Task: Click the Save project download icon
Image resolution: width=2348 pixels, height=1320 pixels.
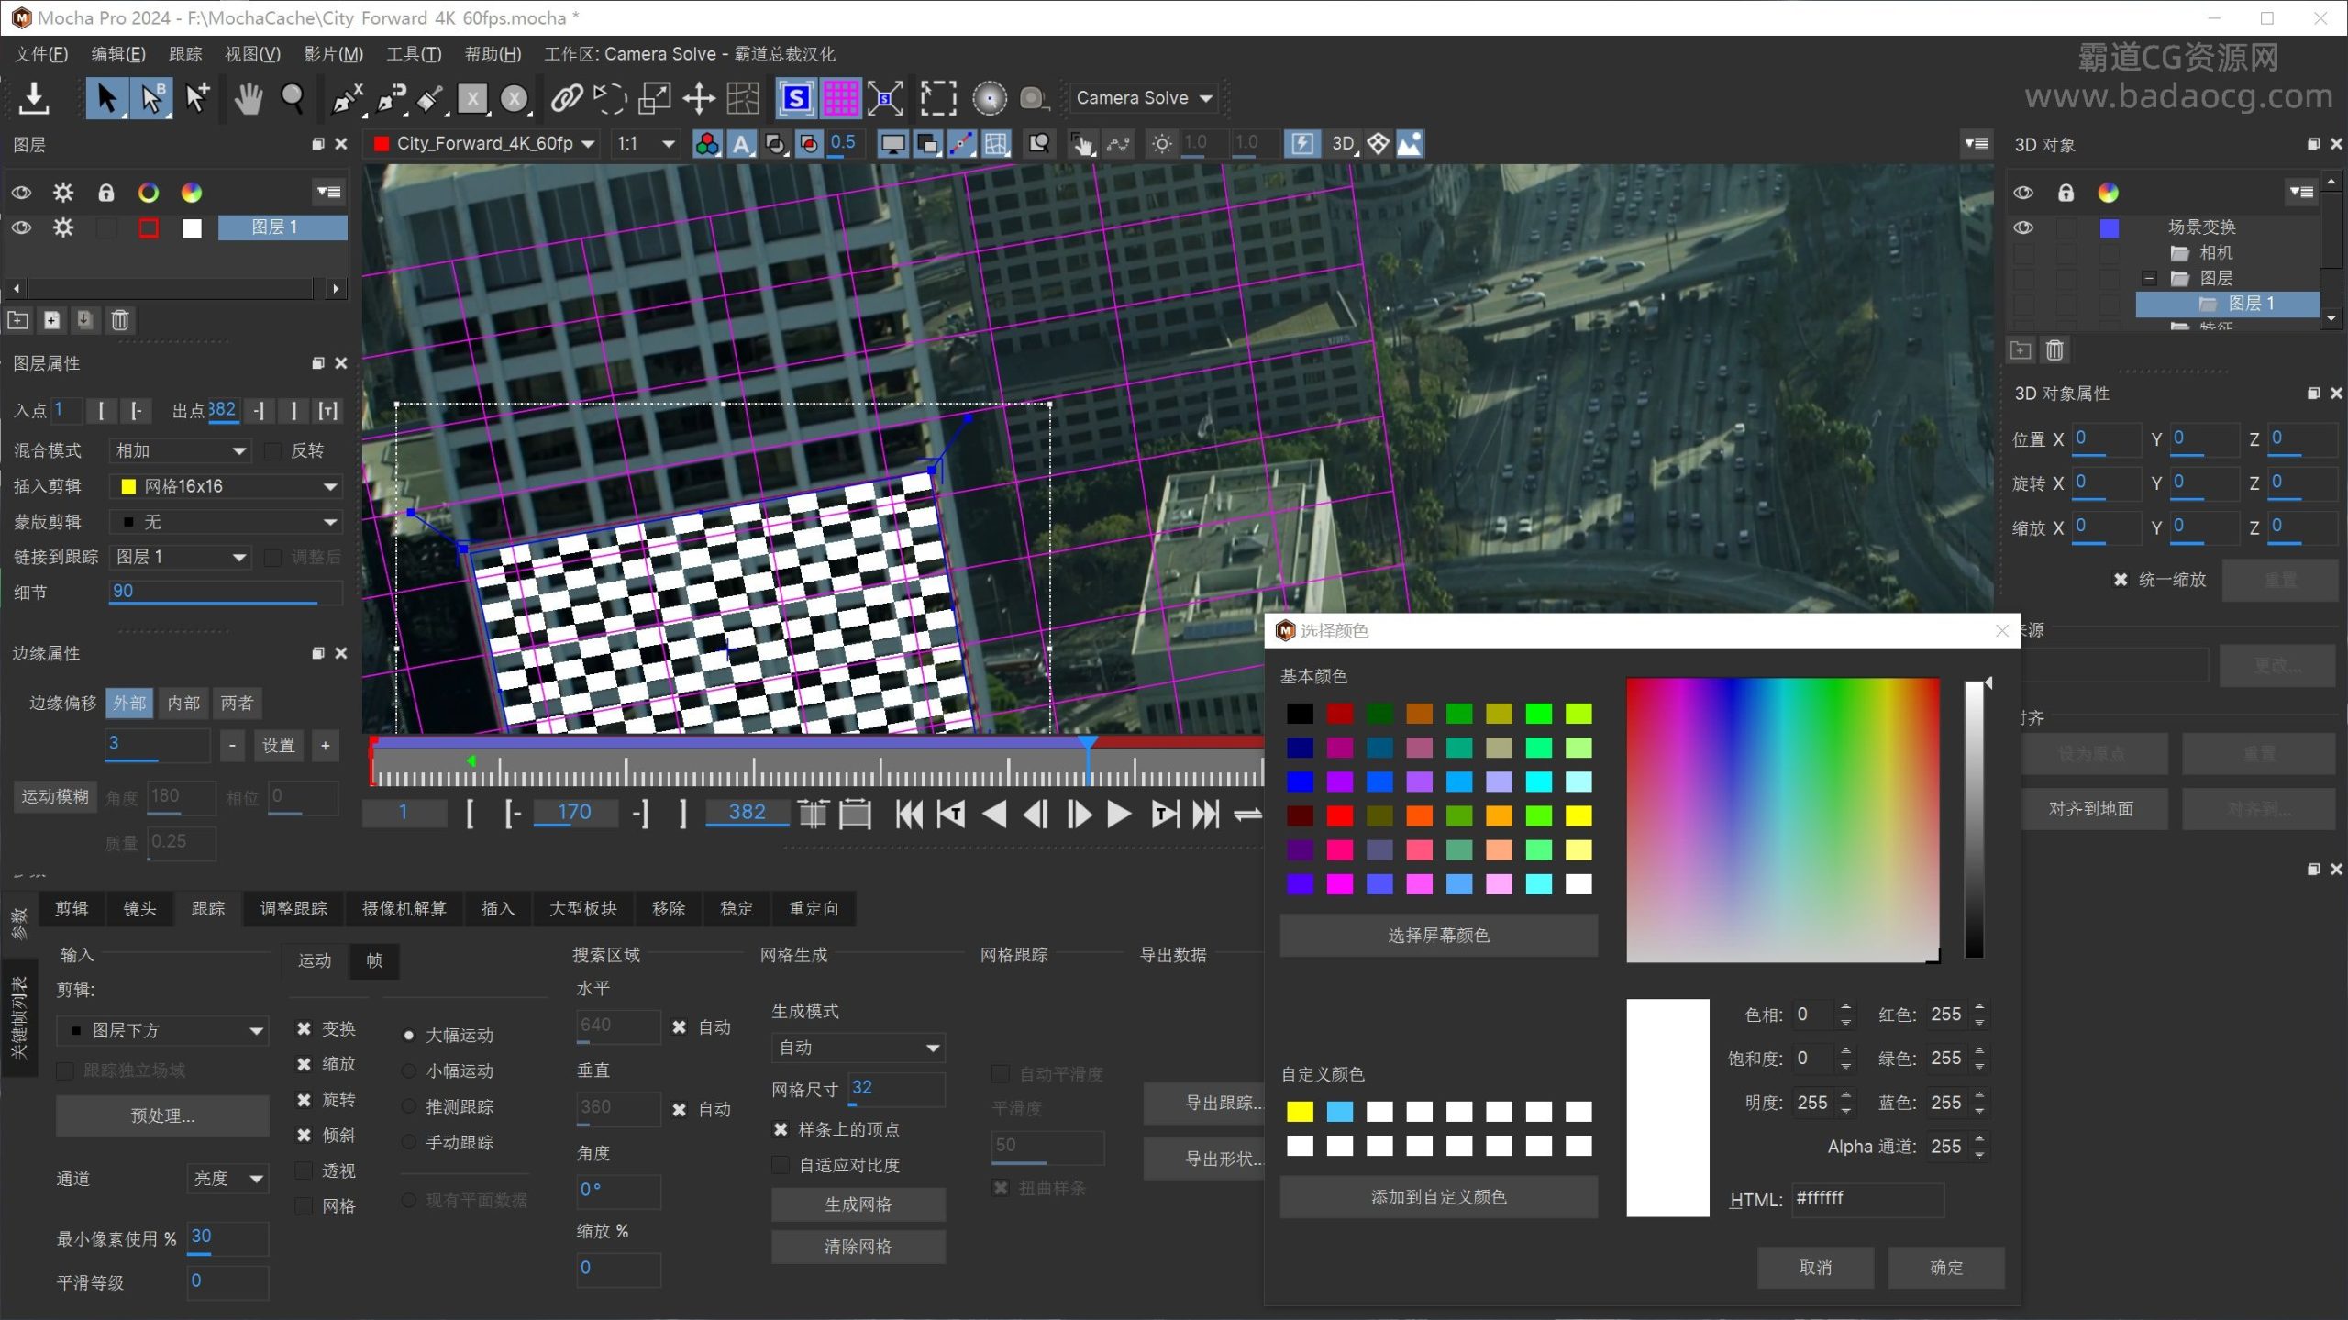Action: (x=34, y=97)
